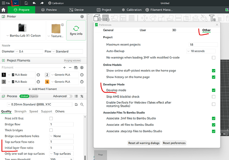The width and height of the screenshot is (229, 160).
Task: Switch to the Preview tab
Action: tap(49, 10)
